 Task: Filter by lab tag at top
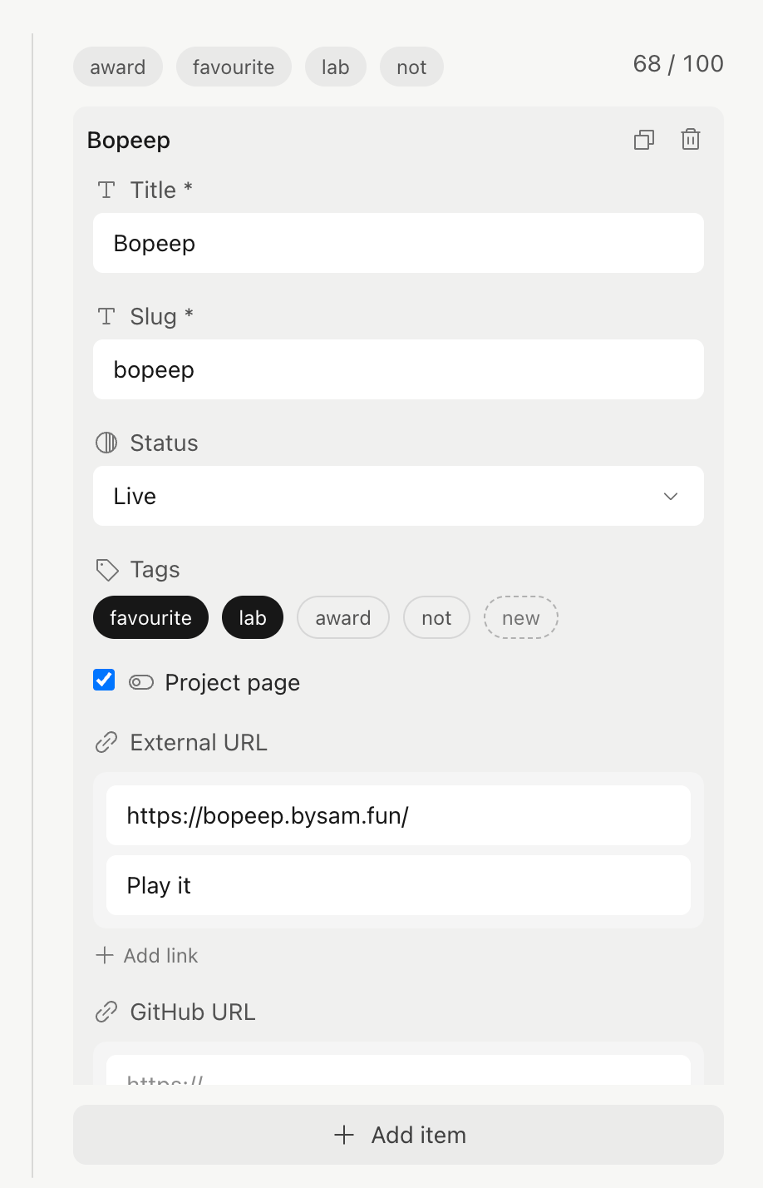pyautogui.click(x=336, y=67)
